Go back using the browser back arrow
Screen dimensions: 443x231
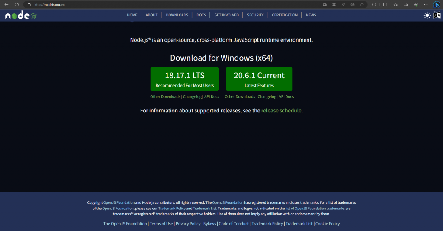(x=6, y=4)
